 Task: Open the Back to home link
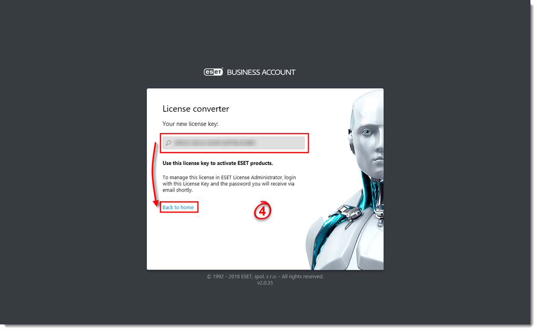178,207
